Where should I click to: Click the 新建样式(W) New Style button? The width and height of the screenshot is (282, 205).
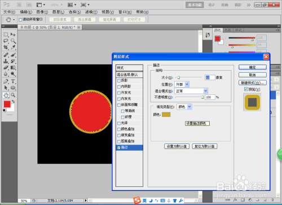252,82
